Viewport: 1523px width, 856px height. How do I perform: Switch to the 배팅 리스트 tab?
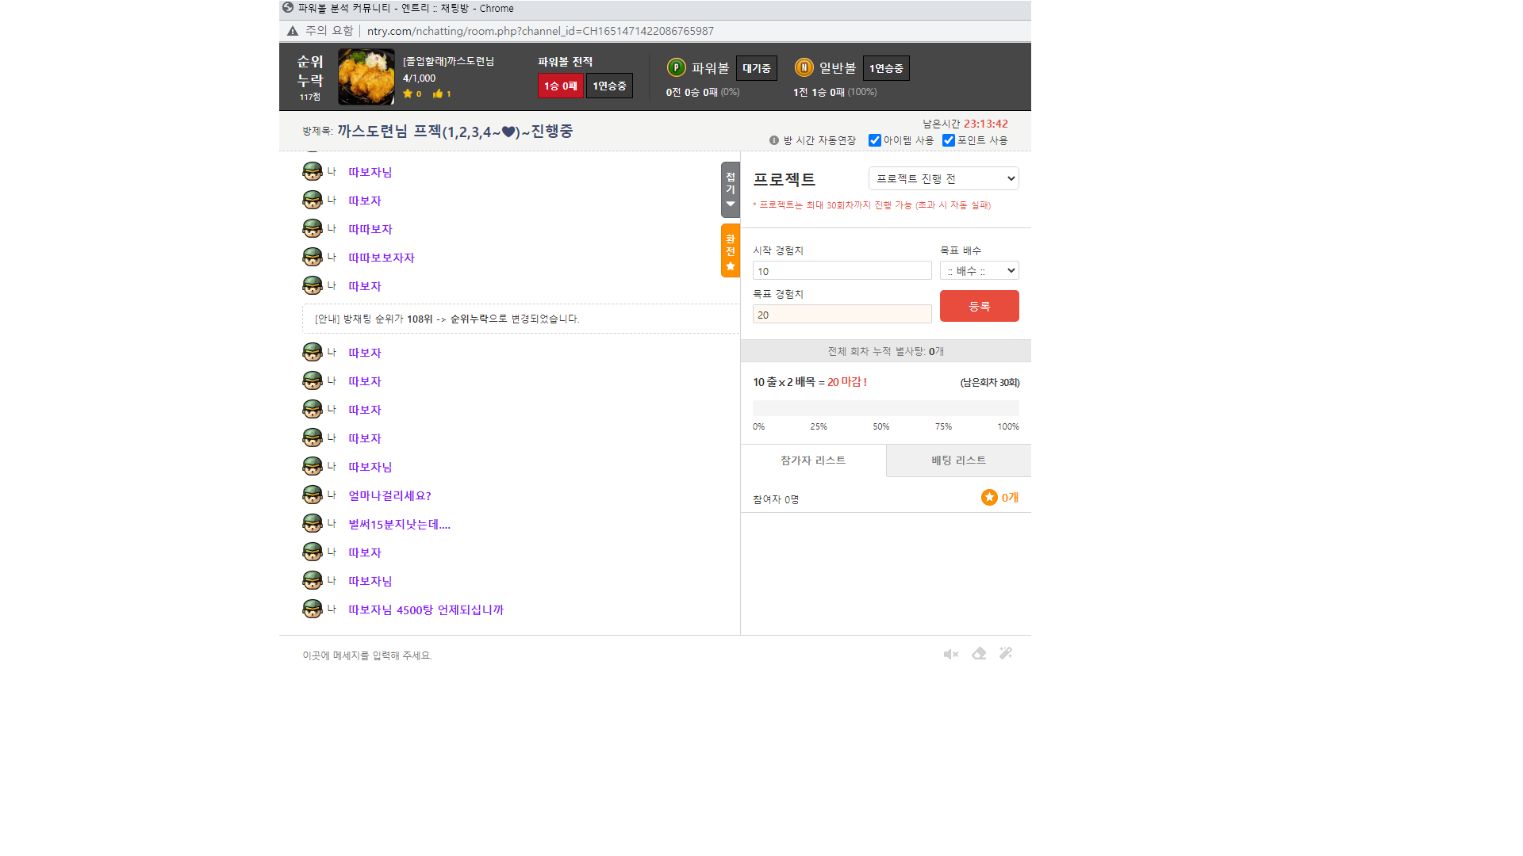[x=958, y=460]
